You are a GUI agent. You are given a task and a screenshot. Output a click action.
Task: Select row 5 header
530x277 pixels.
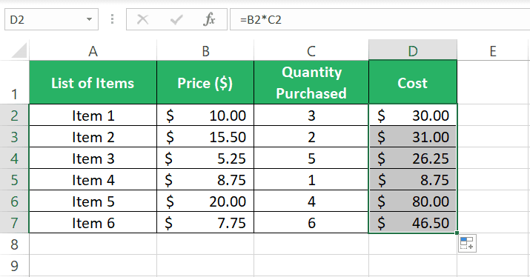[14, 180]
